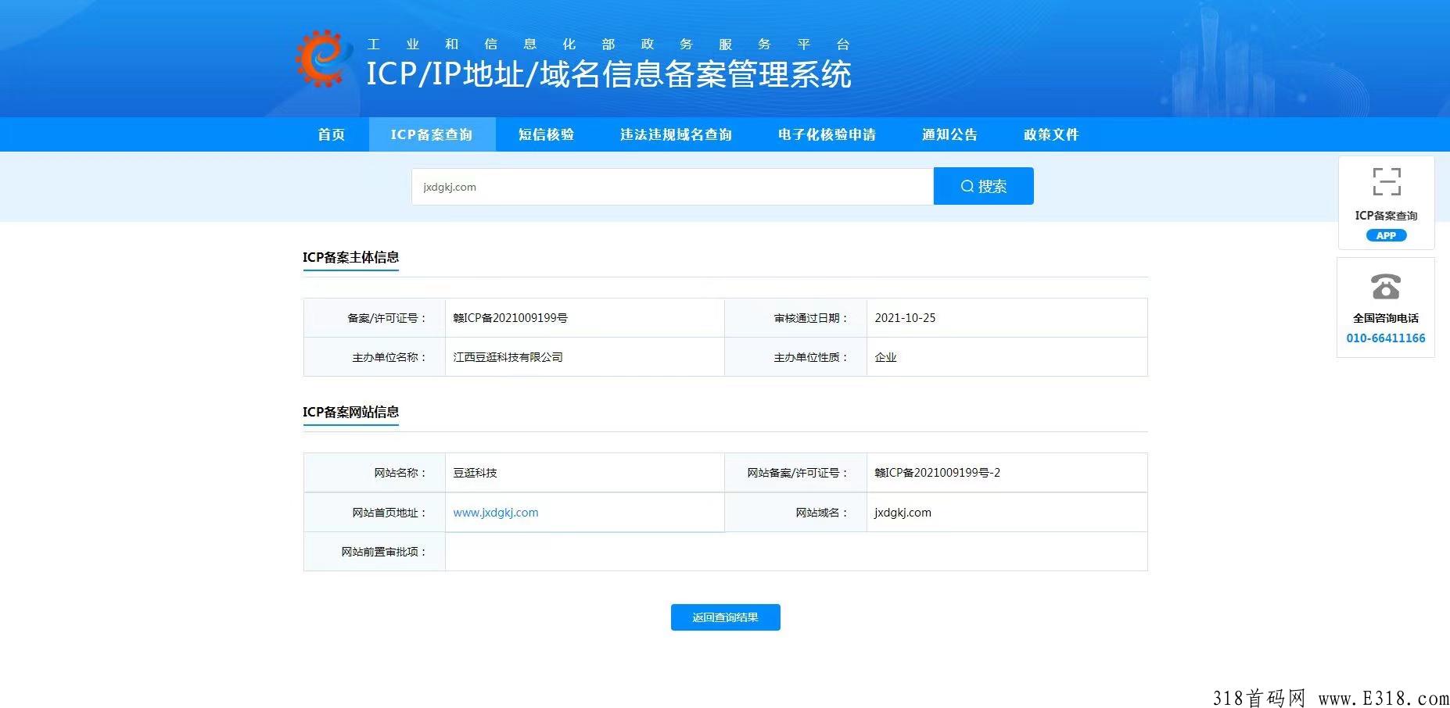Open the 通知公告 tab
The height and width of the screenshot is (708, 1450).
[949, 134]
